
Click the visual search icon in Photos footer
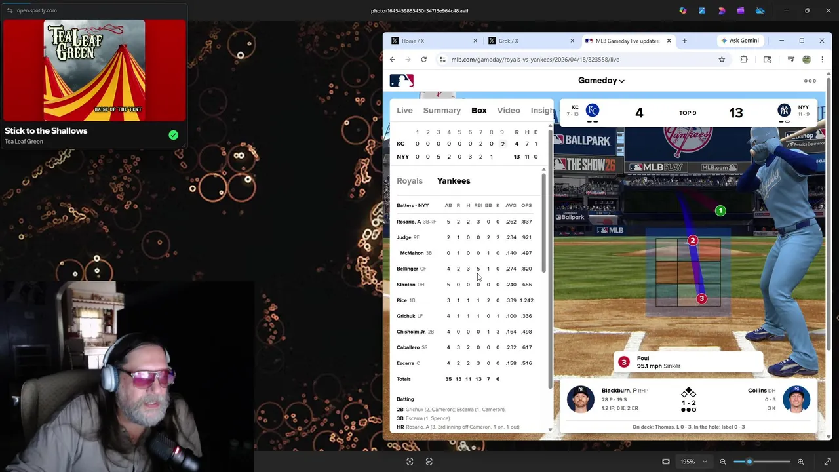click(x=410, y=462)
